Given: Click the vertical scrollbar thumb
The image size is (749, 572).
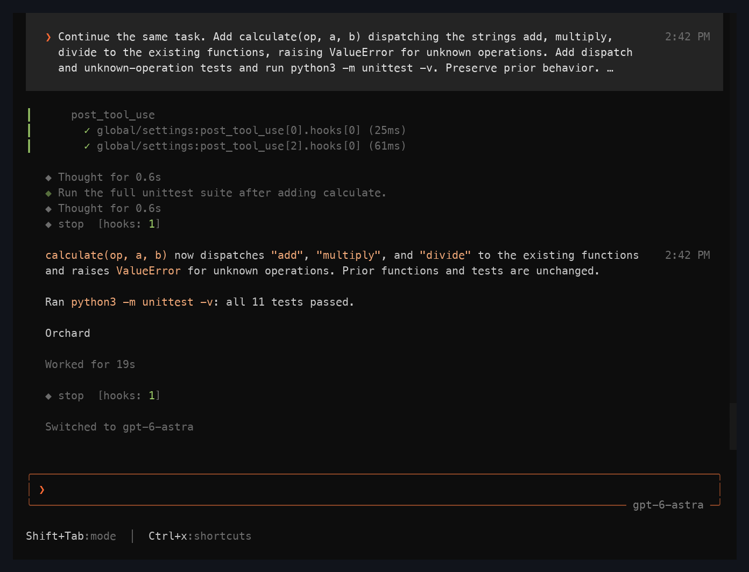Looking at the screenshot, I should coord(733,426).
